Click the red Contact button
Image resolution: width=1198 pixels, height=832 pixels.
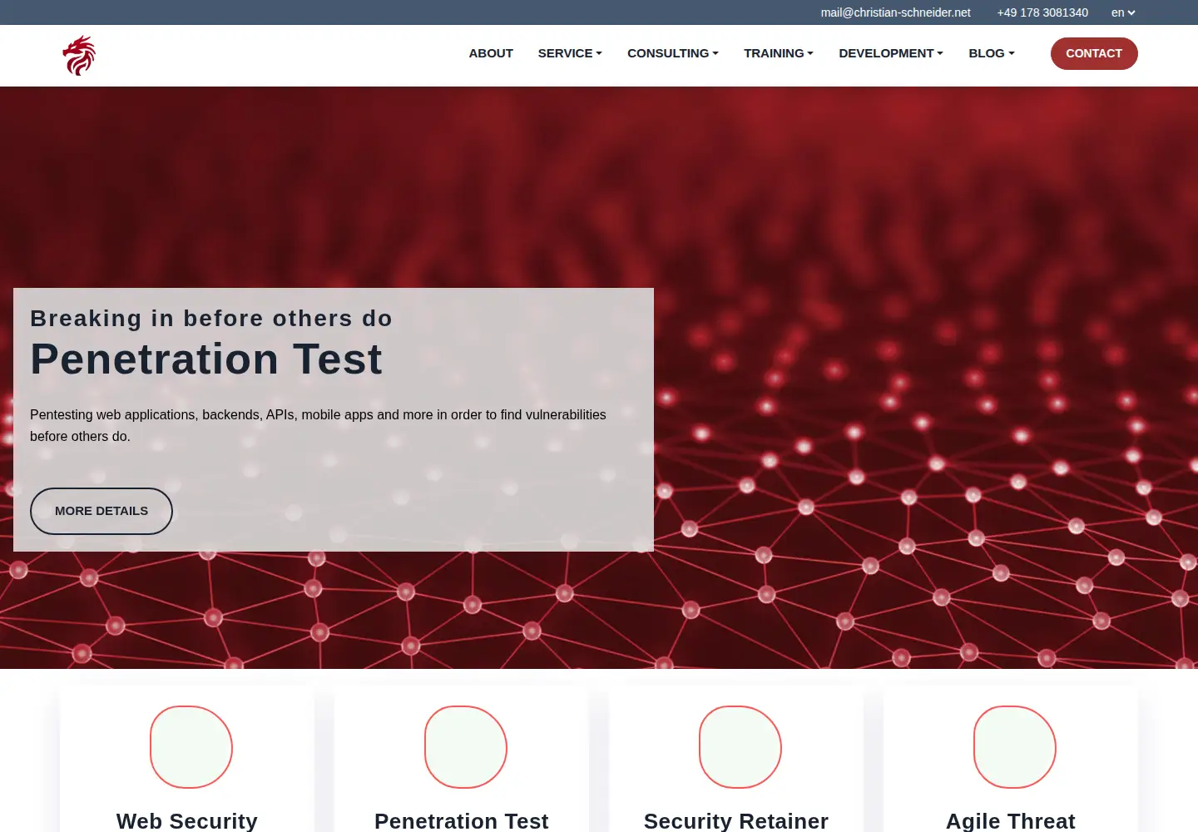tap(1094, 53)
